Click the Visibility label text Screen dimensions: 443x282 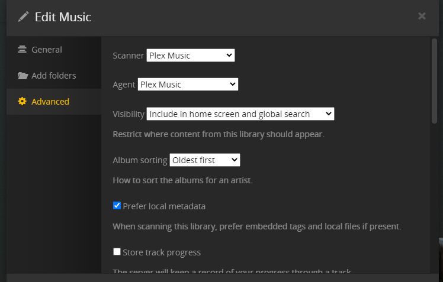pyautogui.click(x=129, y=114)
